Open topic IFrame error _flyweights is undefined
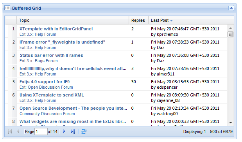The width and height of the screenshot is (242, 142). click(62, 42)
